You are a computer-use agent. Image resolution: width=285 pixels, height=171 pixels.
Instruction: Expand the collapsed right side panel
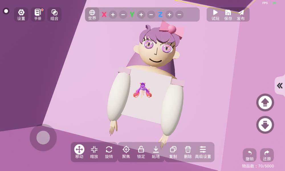(280, 85)
